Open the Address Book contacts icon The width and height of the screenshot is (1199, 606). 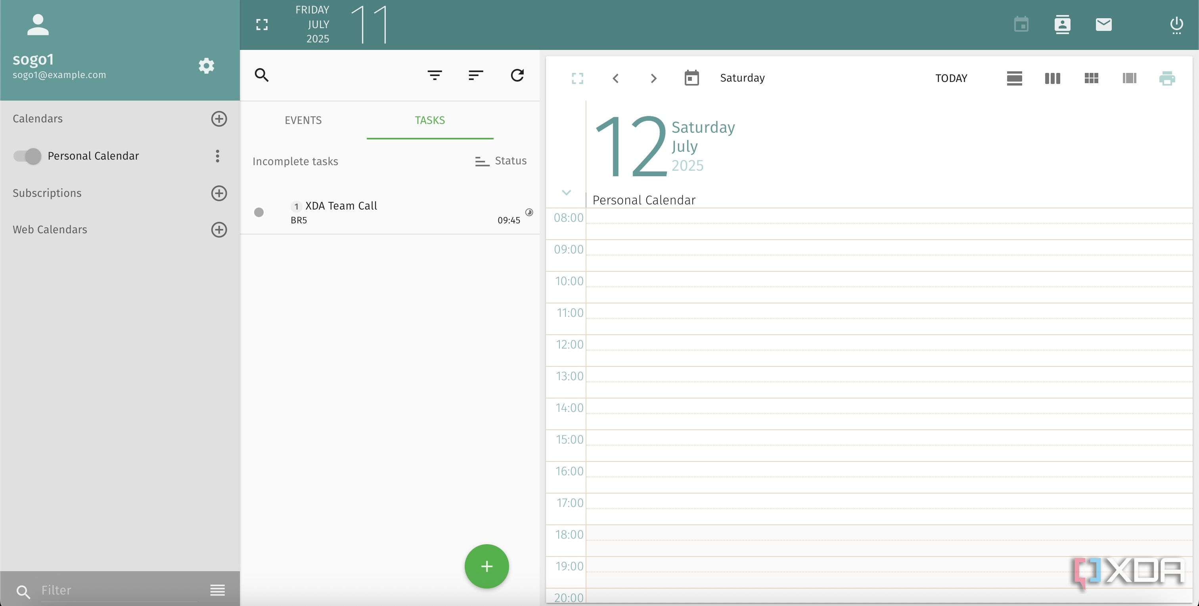(x=1062, y=25)
